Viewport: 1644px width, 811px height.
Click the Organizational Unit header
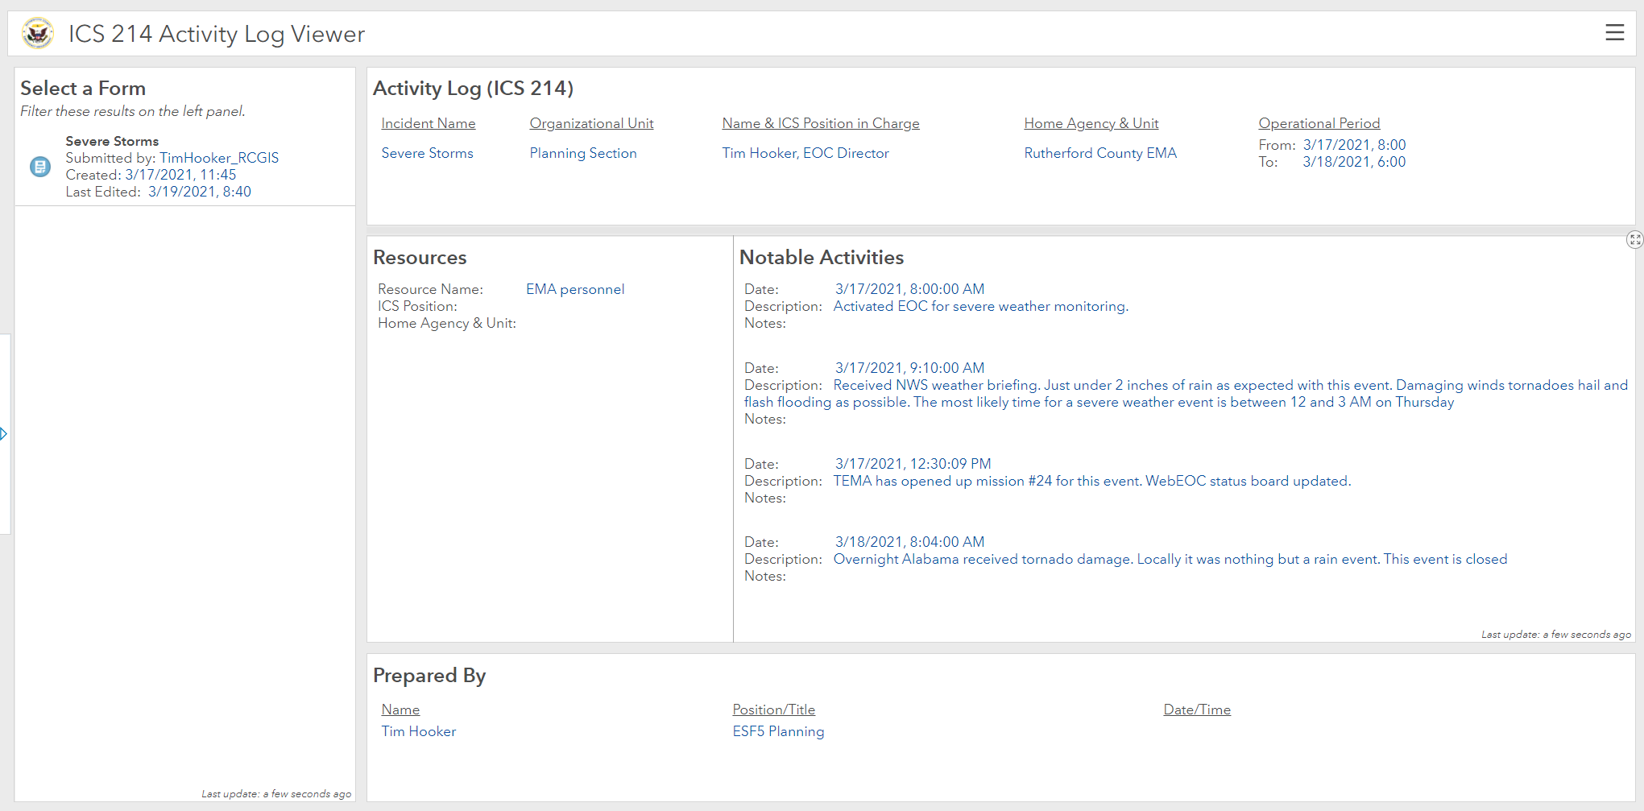click(591, 123)
